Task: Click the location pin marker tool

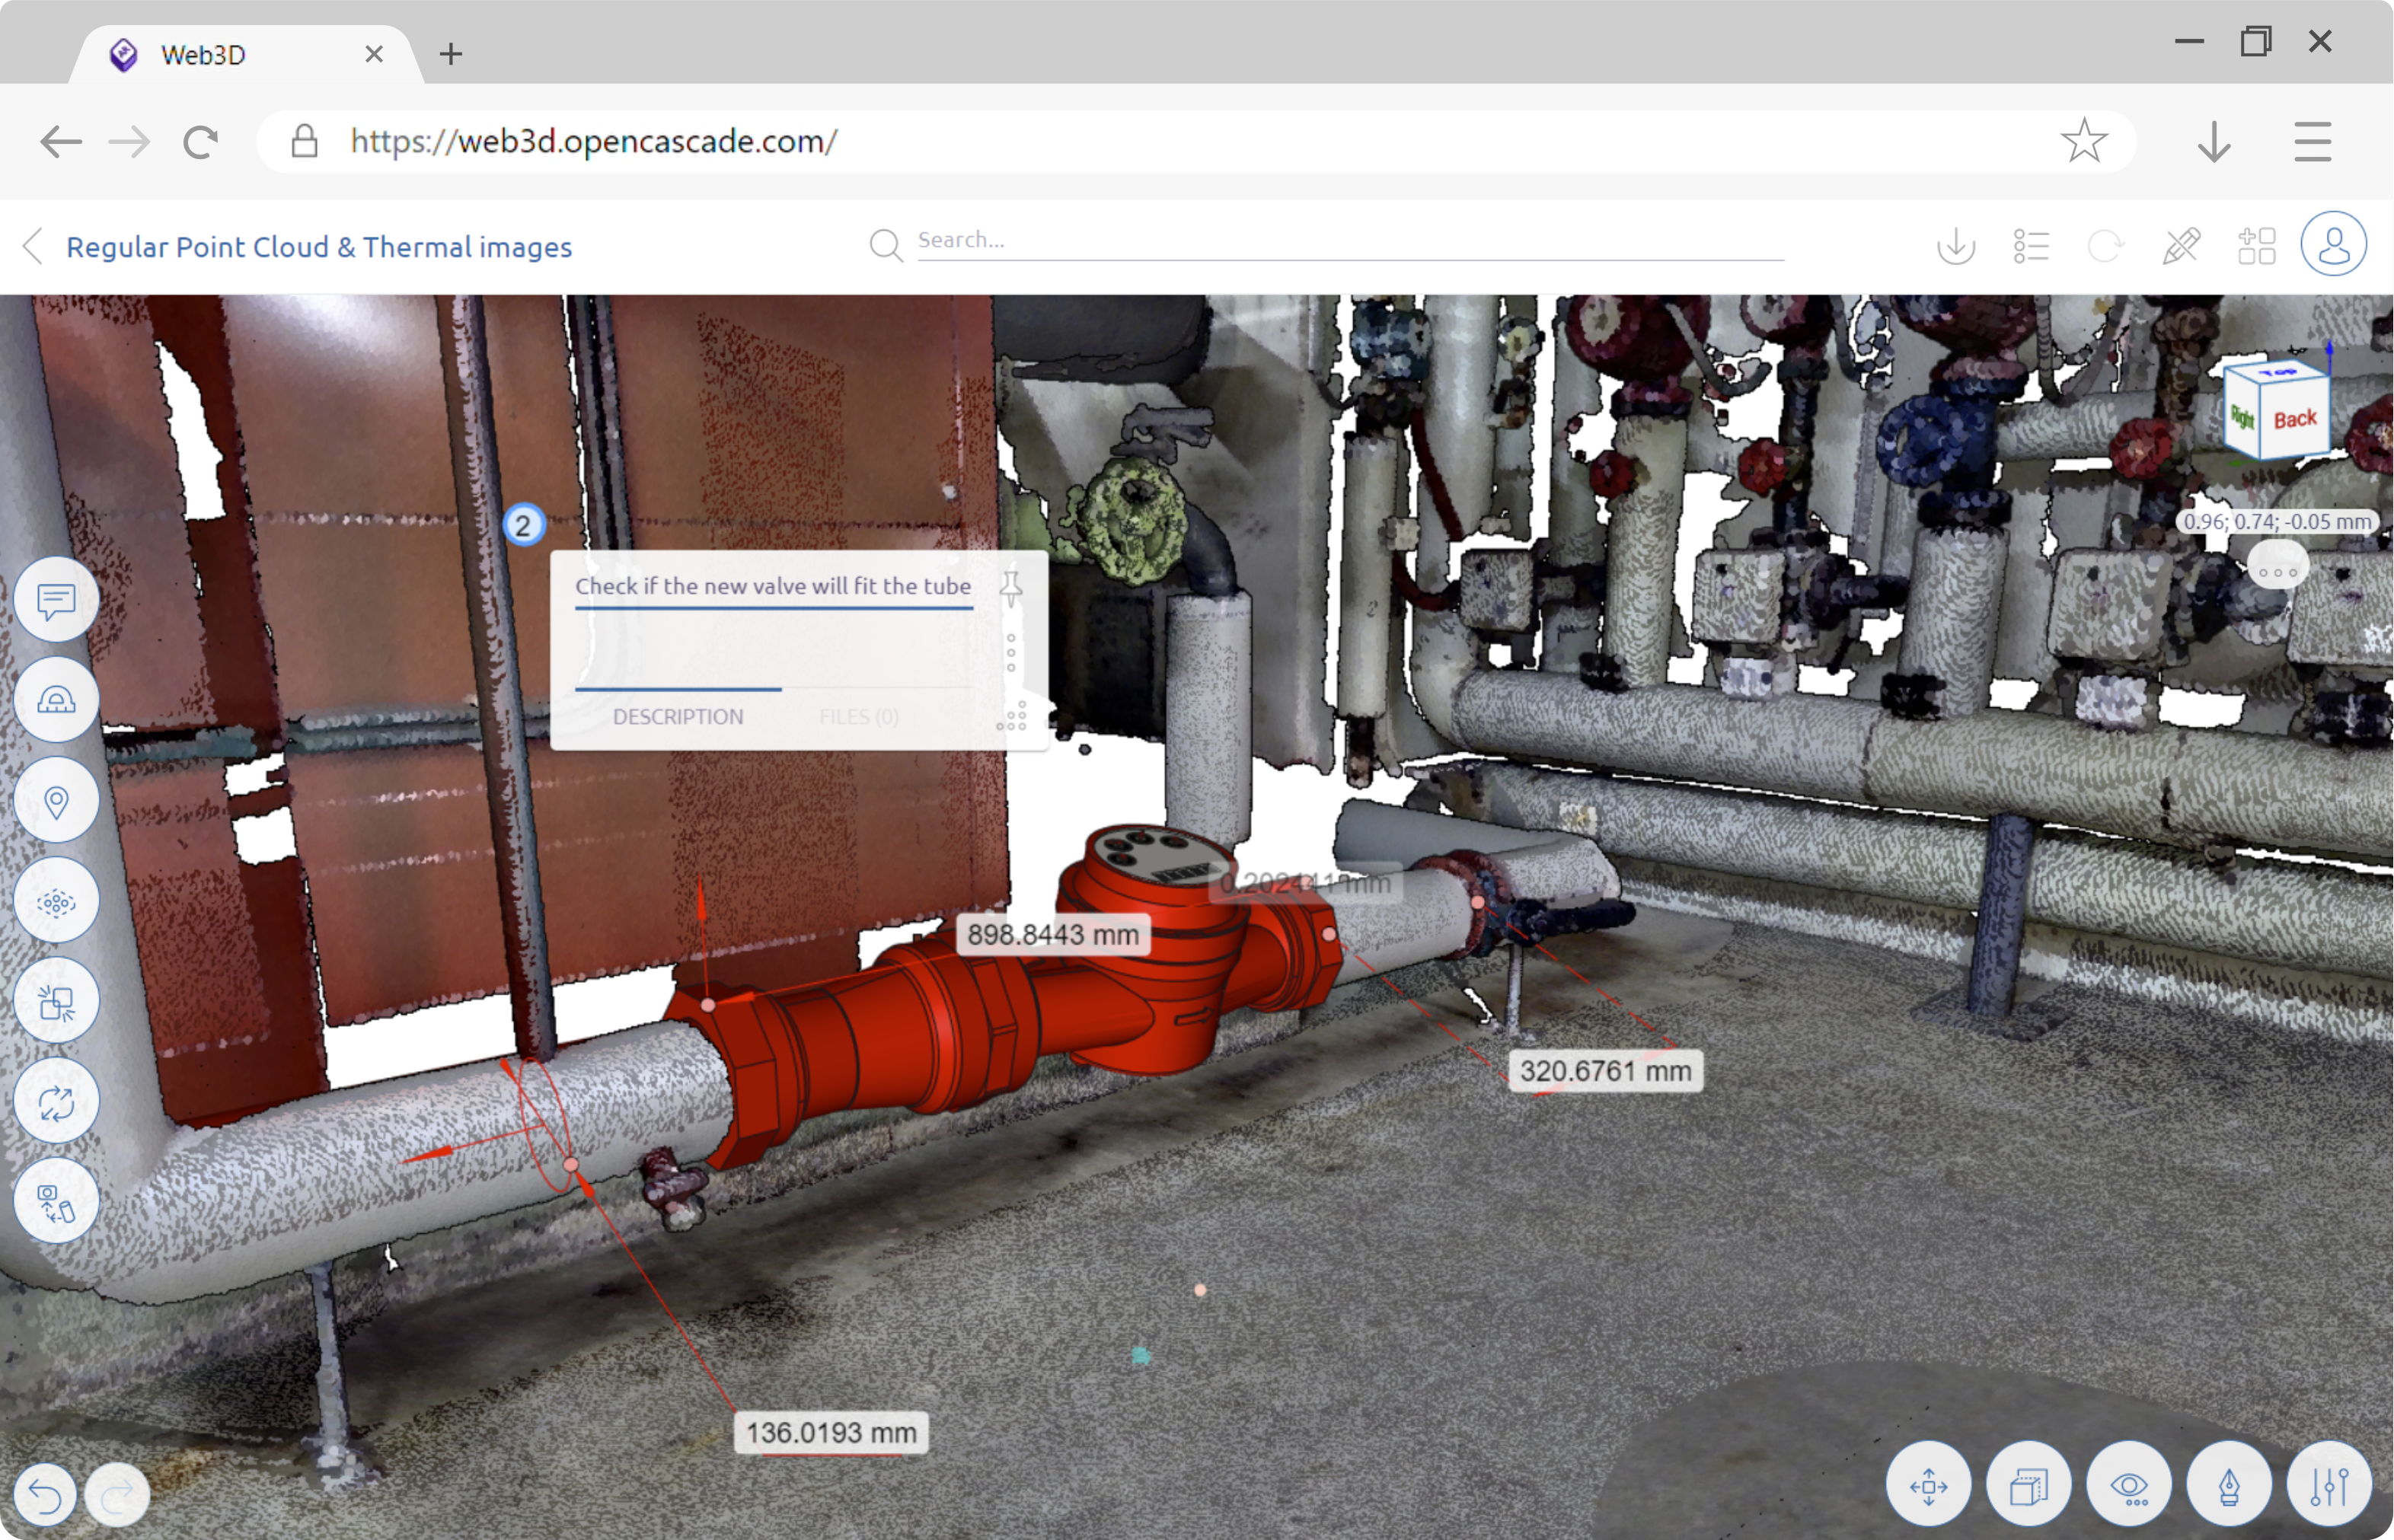Action: (x=56, y=801)
